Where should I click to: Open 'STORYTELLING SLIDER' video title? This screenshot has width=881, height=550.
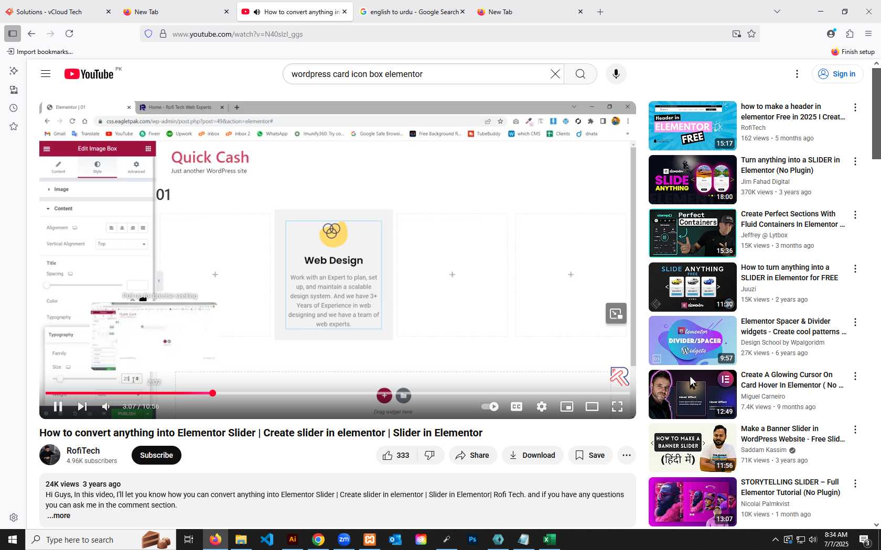(x=791, y=487)
